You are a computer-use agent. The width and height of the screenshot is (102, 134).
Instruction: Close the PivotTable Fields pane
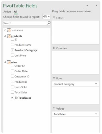(x=96, y=6)
